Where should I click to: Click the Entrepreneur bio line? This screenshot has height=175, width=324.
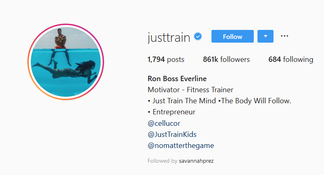174,112
